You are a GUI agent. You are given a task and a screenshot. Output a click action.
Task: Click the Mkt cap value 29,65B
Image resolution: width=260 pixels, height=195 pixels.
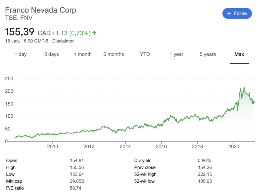pos(78,181)
